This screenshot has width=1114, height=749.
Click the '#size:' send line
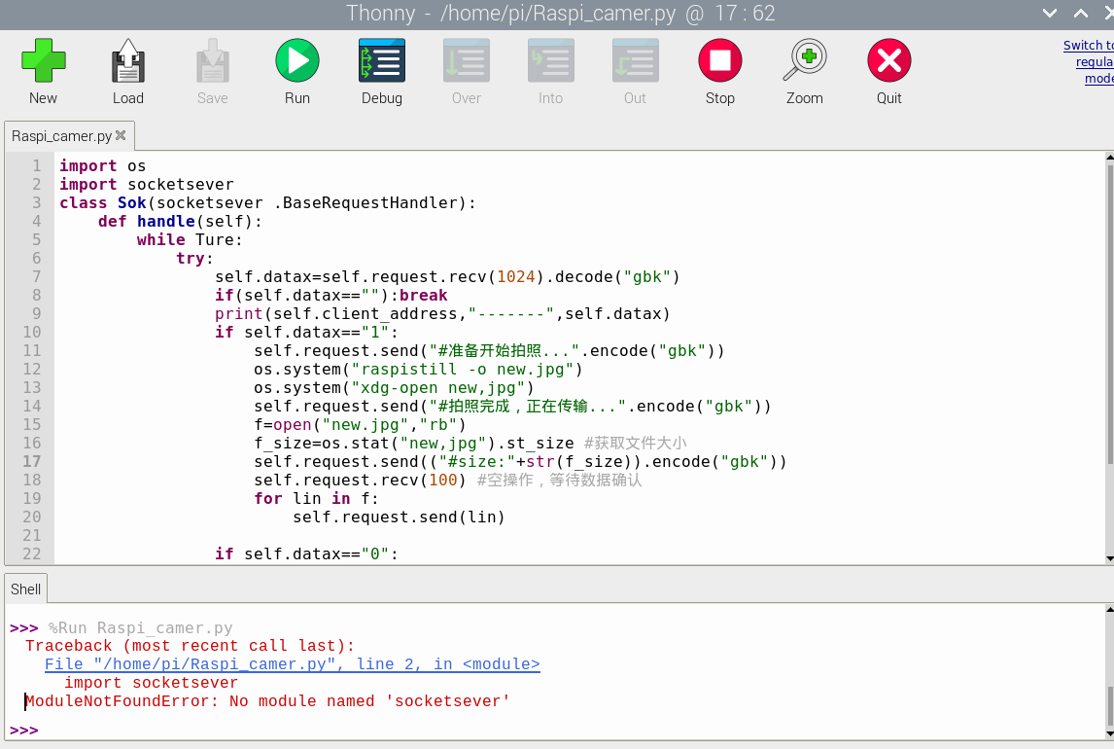pos(520,461)
